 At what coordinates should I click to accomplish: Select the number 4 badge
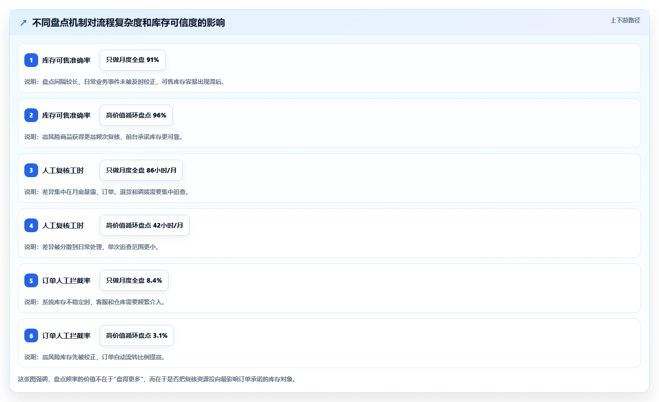click(31, 225)
